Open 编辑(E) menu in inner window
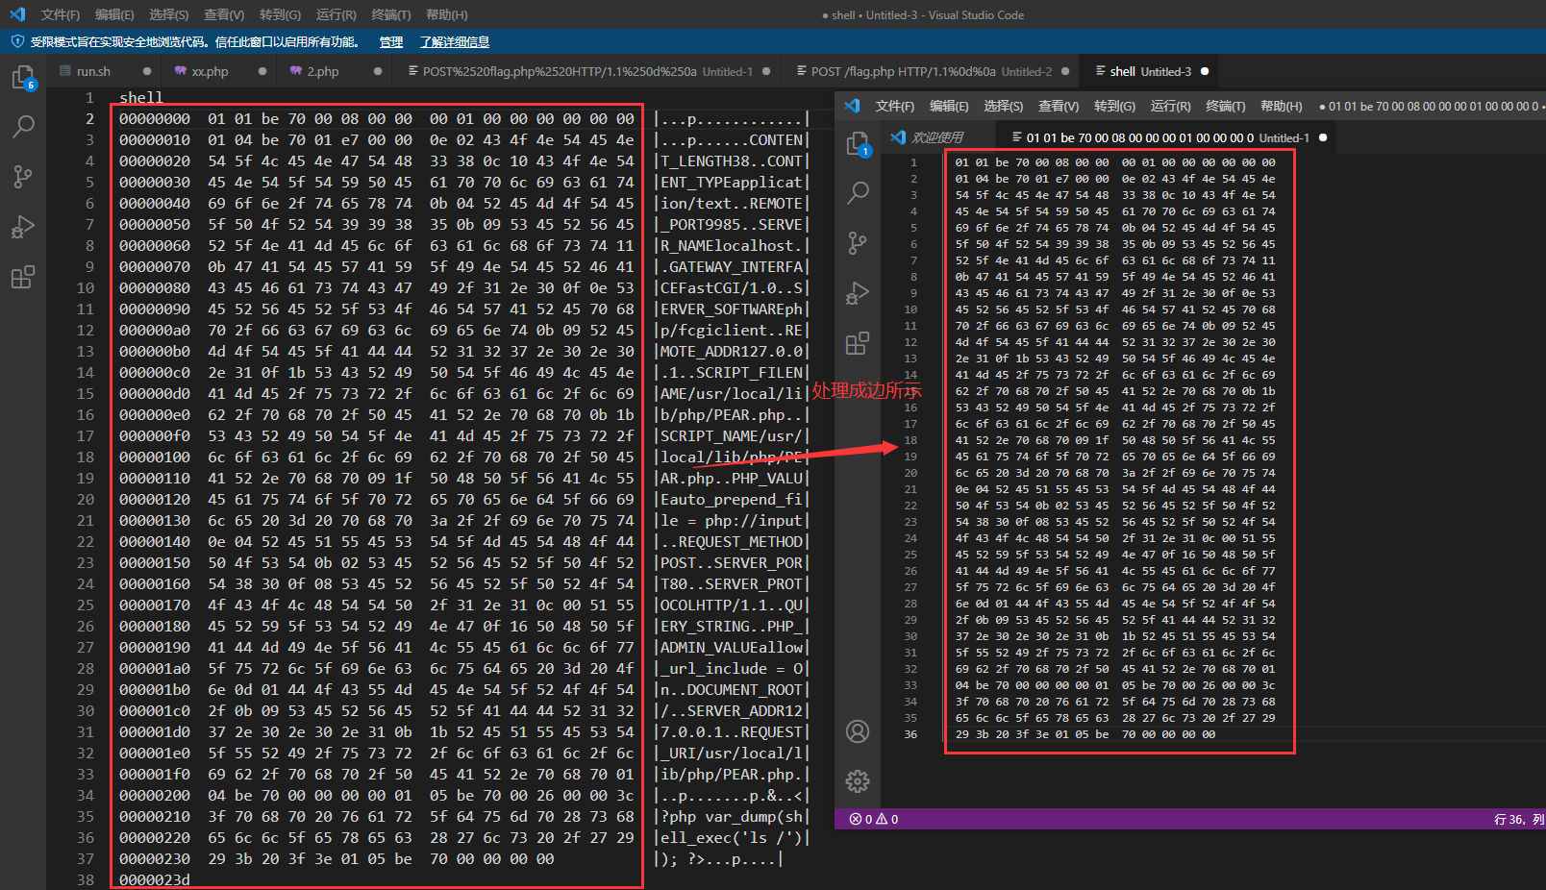Screen dimensions: 1546x890 [x=949, y=106]
